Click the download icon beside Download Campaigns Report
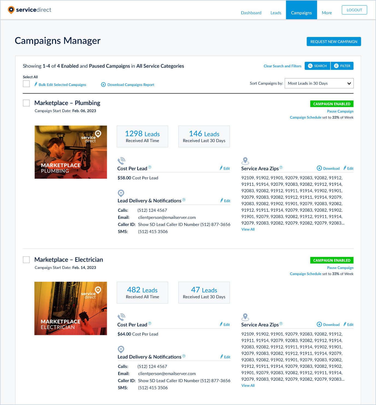 pyautogui.click(x=103, y=85)
